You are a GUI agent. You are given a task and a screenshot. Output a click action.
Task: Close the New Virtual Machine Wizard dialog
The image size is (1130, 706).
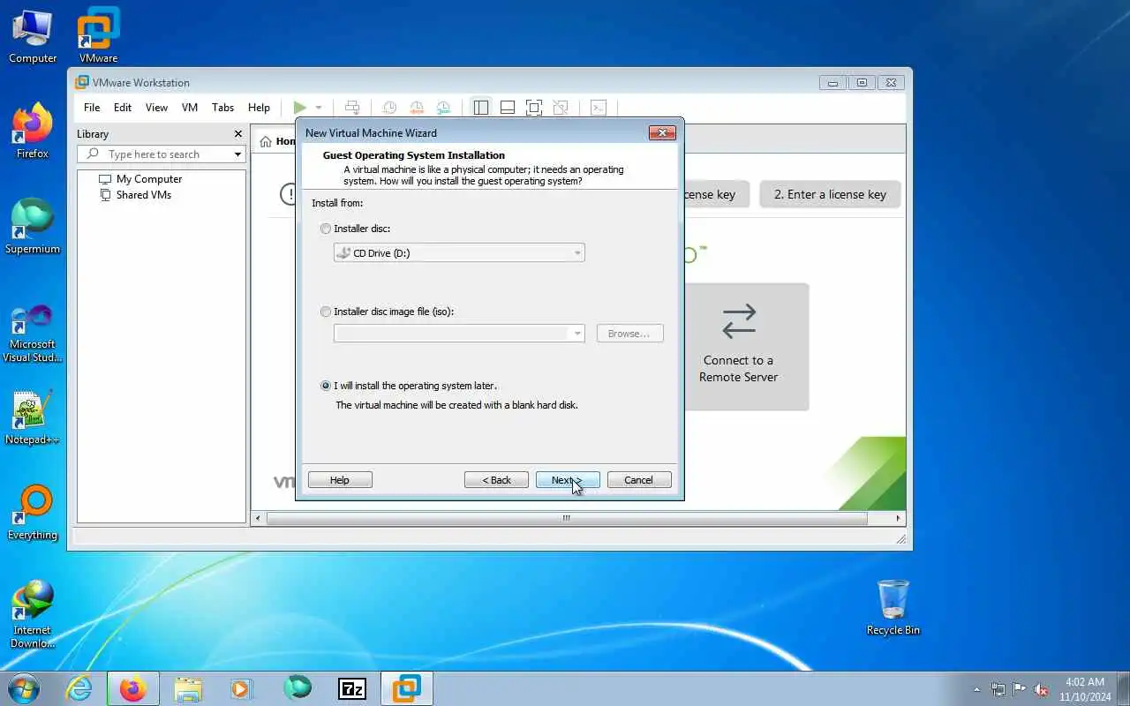662,133
